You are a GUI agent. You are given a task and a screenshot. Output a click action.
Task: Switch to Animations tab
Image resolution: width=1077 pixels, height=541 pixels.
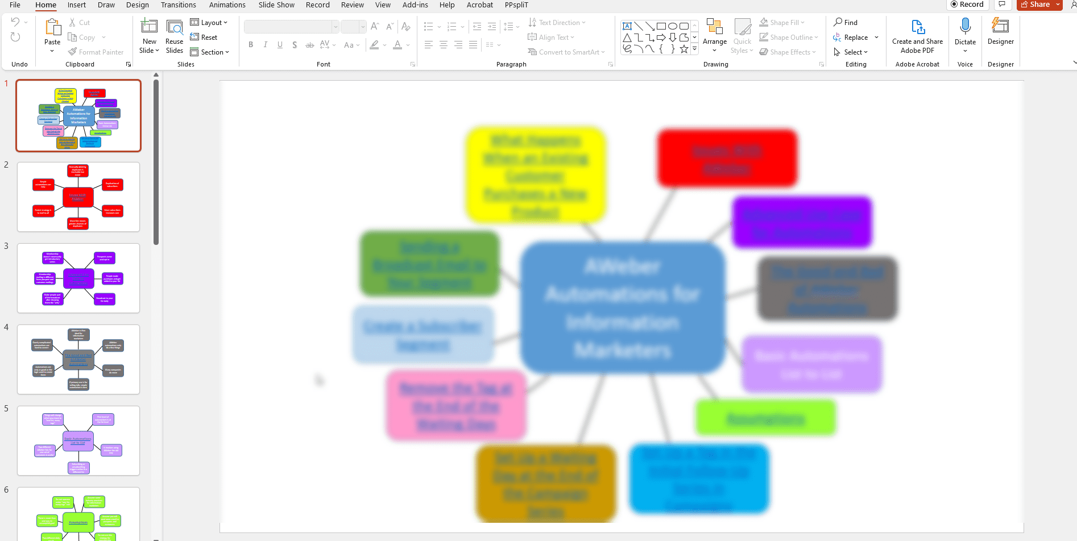(227, 5)
